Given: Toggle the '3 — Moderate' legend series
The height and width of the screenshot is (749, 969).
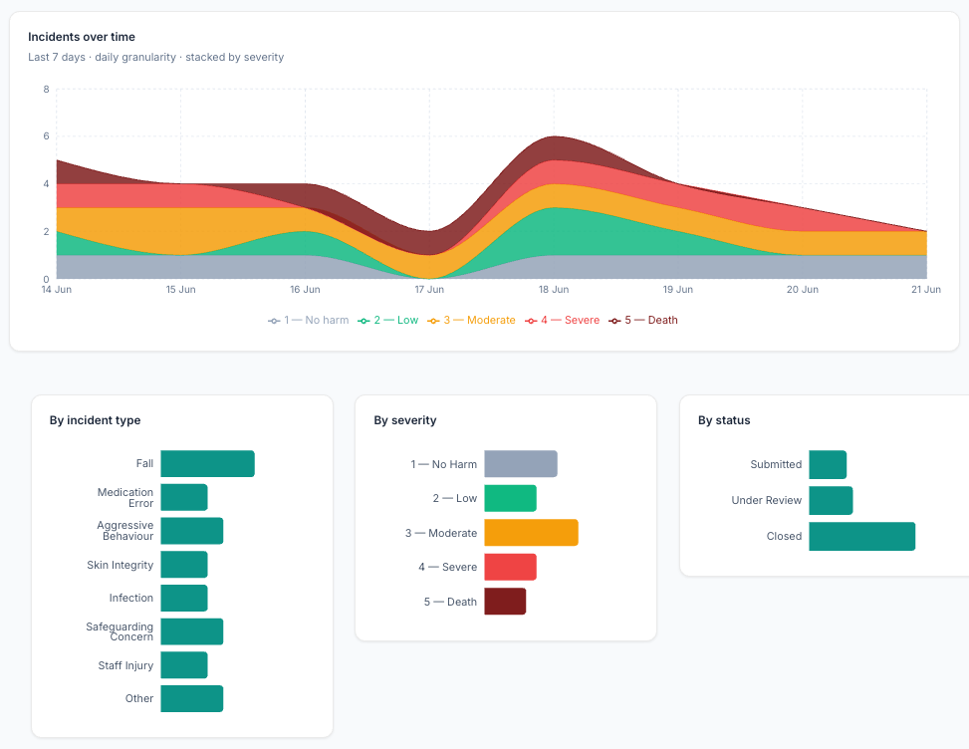Looking at the screenshot, I should click(x=471, y=320).
